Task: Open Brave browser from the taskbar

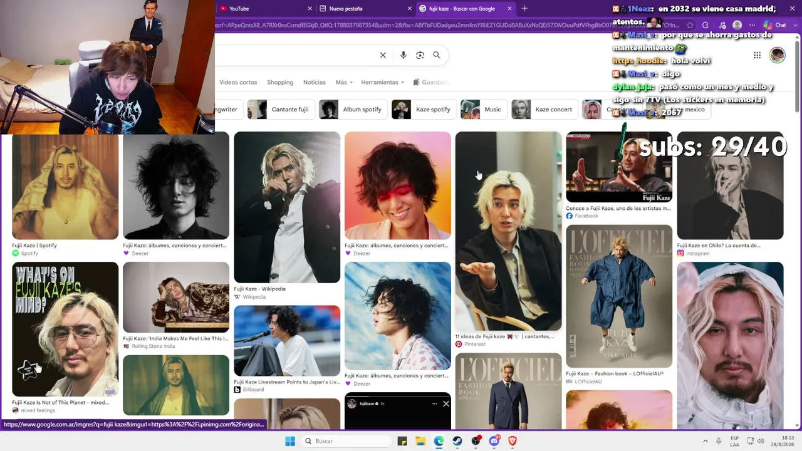Action: pyautogui.click(x=513, y=441)
